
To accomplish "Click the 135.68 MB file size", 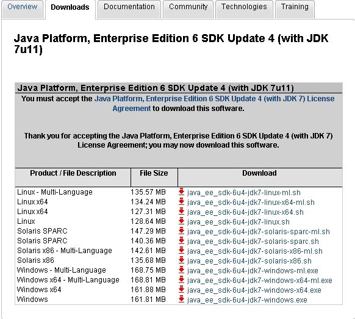I will [x=148, y=260].
